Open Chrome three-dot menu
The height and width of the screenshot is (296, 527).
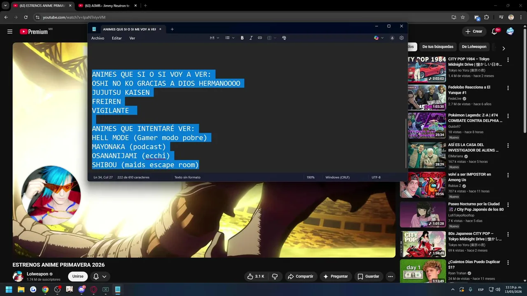(x=521, y=17)
